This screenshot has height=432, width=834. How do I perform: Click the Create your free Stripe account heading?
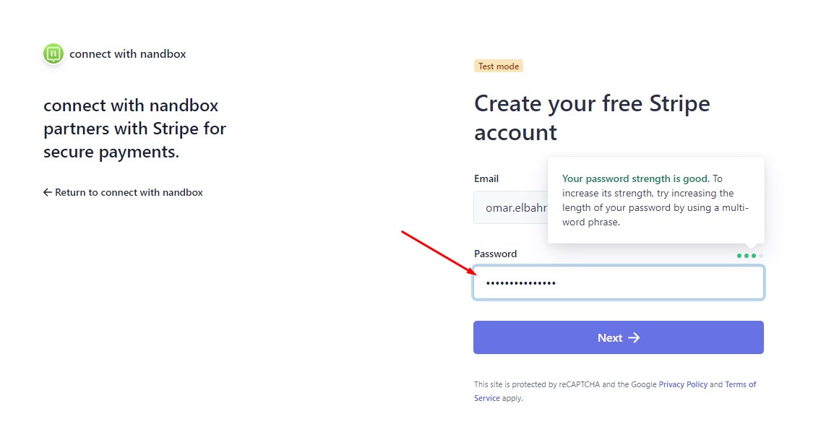coord(592,118)
